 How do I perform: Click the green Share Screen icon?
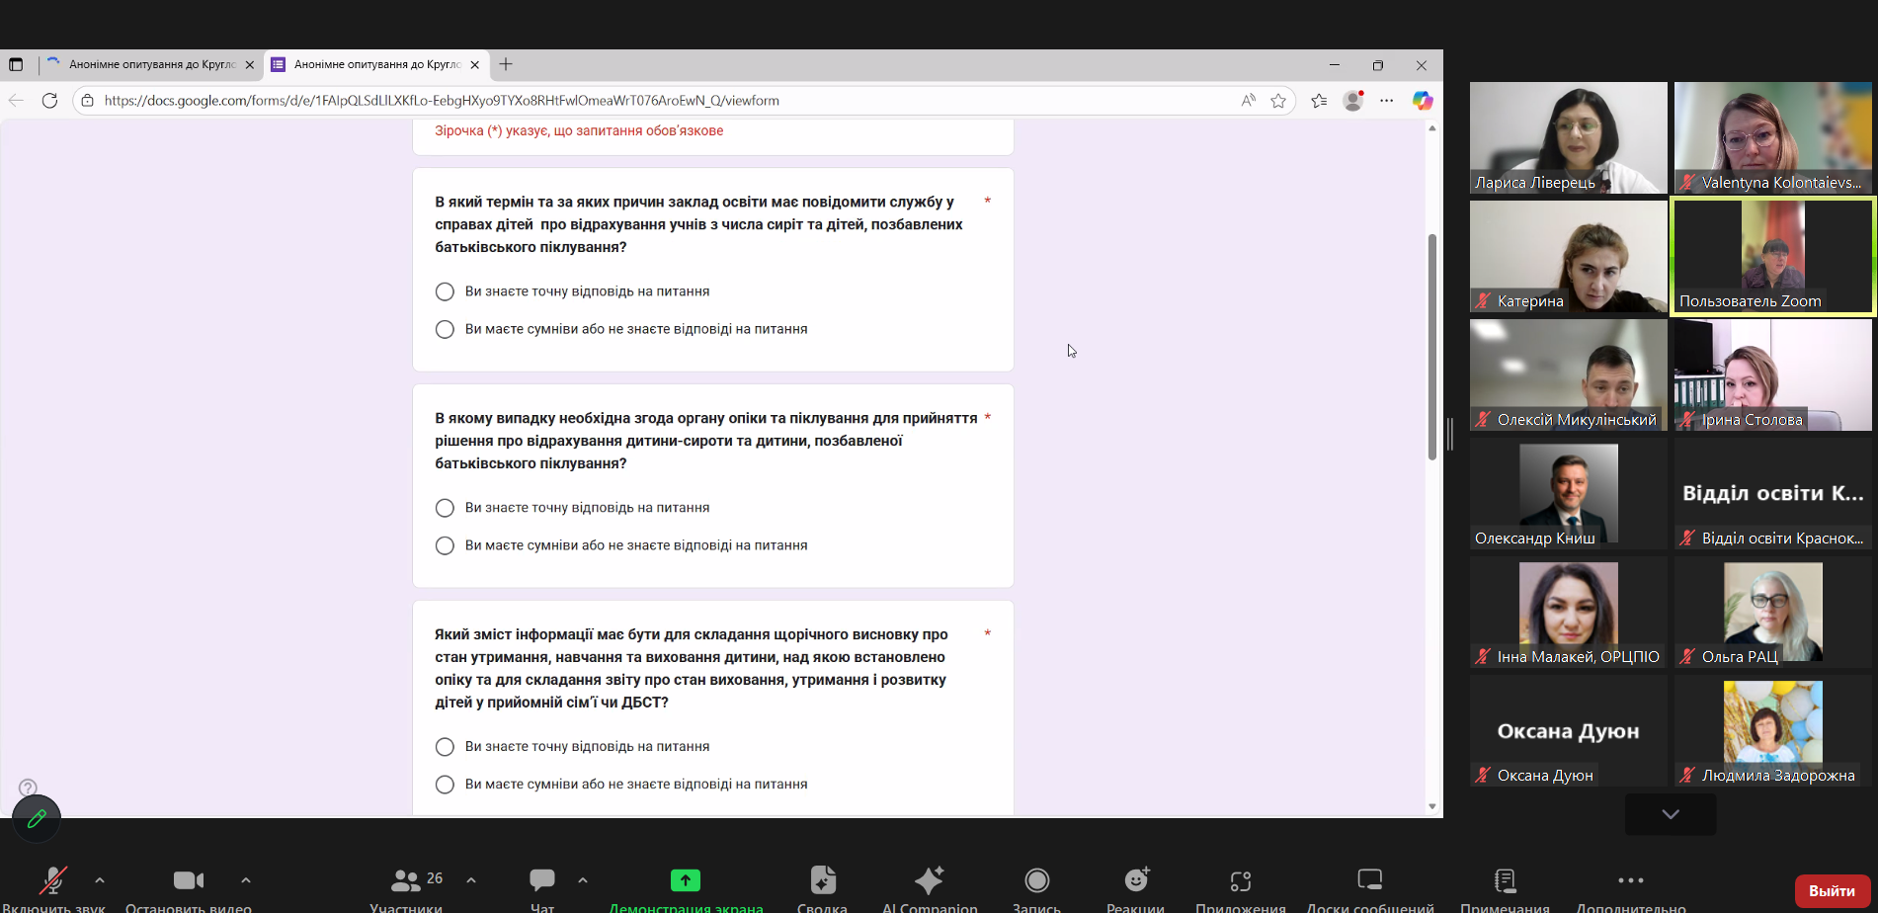pos(685,880)
